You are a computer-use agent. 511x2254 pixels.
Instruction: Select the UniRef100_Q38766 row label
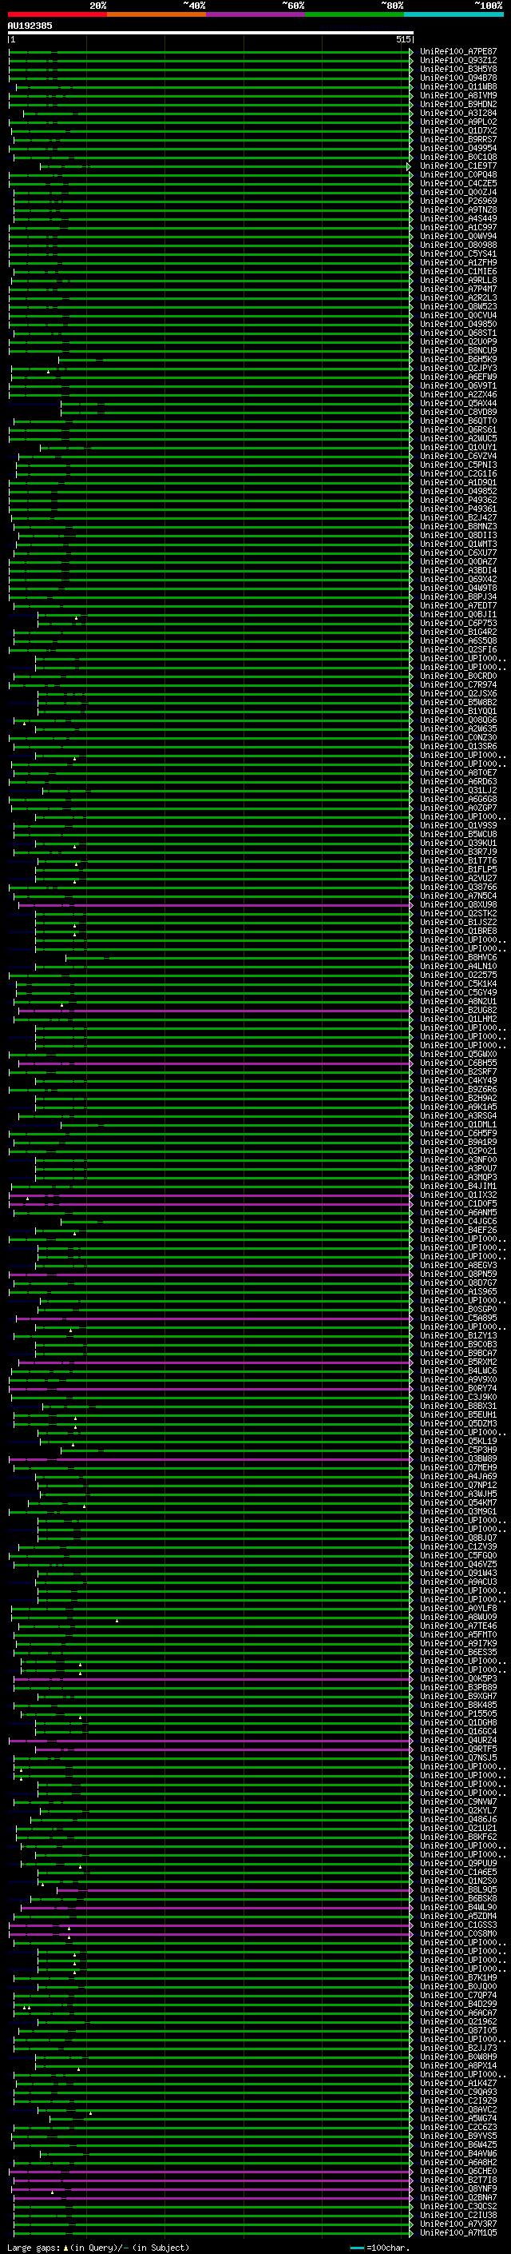pos(458,888)
